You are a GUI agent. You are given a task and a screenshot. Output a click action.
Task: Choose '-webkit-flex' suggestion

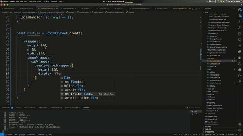click(88, 90)
